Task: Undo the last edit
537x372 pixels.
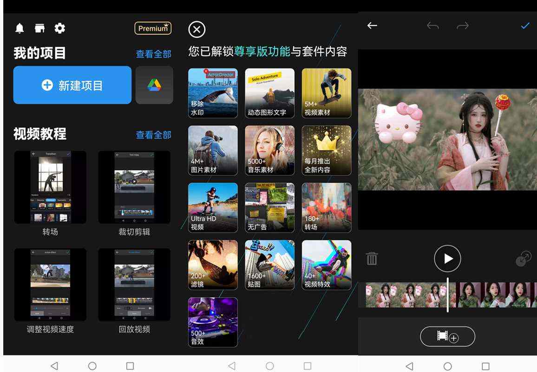Action: 432,26
